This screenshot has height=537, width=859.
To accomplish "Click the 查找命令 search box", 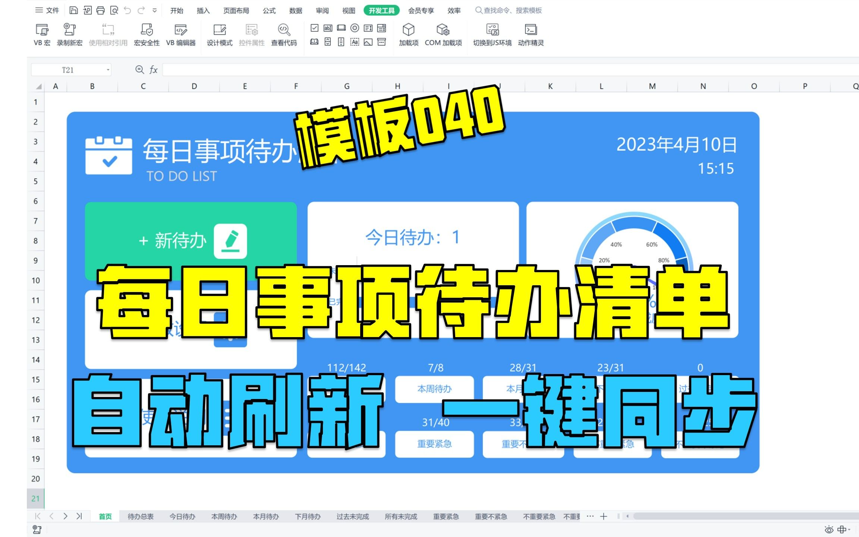I will click(509, 10).
